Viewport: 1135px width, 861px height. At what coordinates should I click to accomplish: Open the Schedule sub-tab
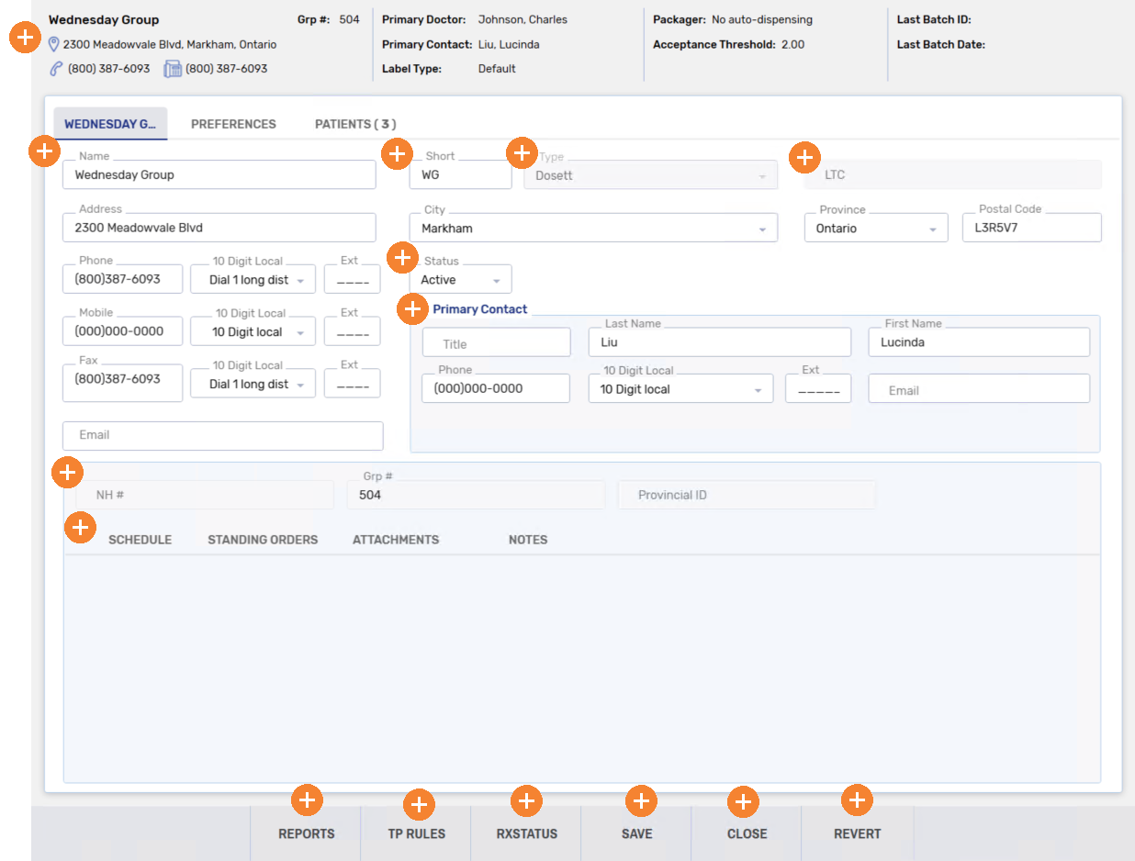coord(140,540)
